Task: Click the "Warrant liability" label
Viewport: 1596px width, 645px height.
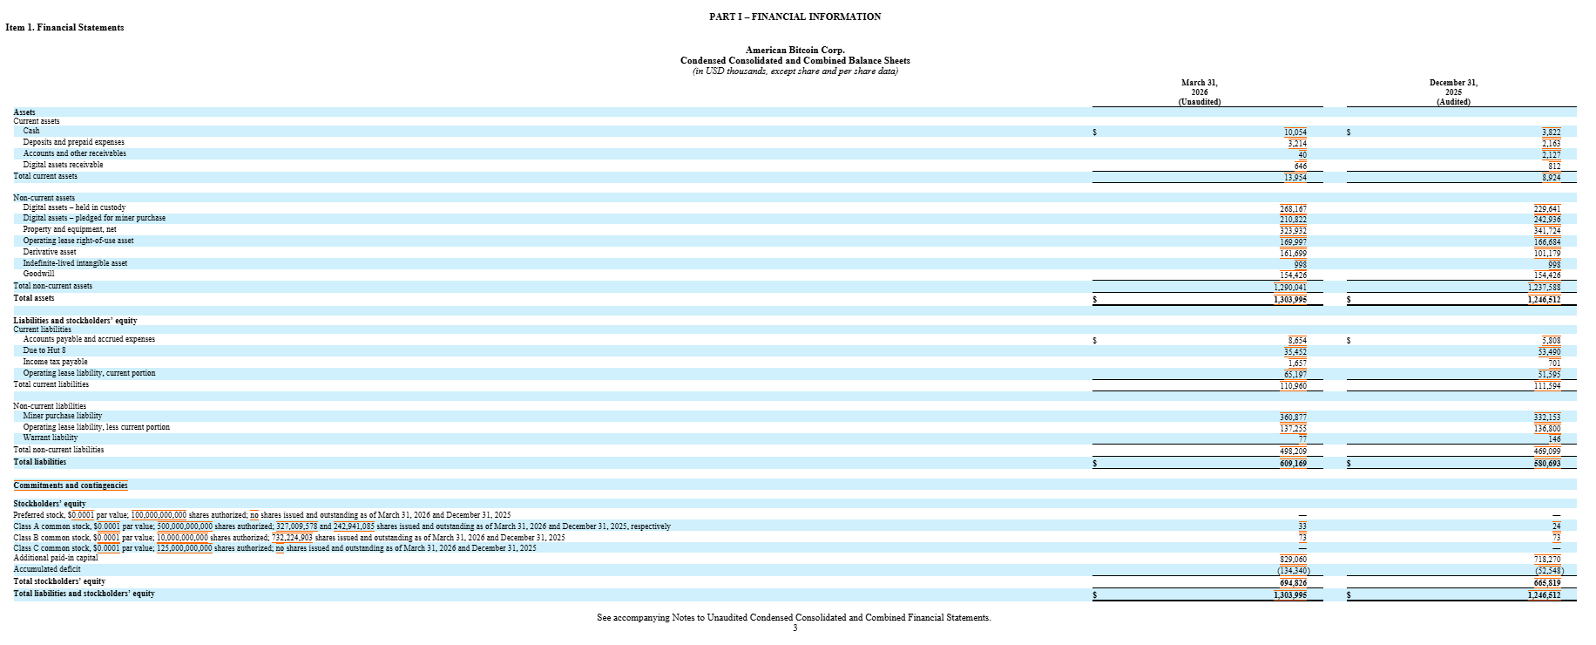Action: tap(51, 438)
